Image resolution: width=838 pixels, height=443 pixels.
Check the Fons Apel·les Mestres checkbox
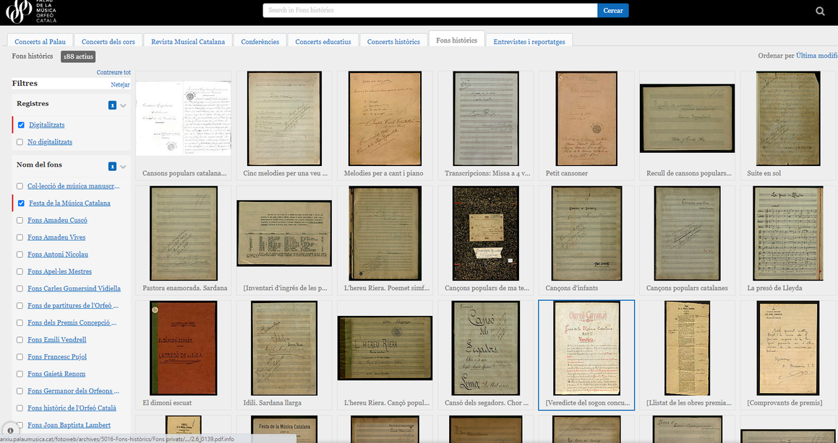click(20, 271)
